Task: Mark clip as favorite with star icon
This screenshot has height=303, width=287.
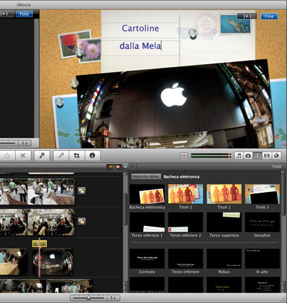Action: [8, 156]
